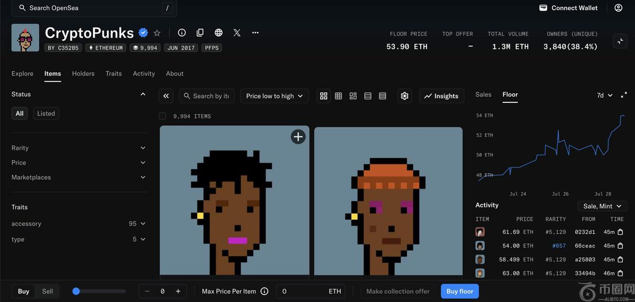
Task: Expand the chart to fullscreen
Action: click(624, 95)
